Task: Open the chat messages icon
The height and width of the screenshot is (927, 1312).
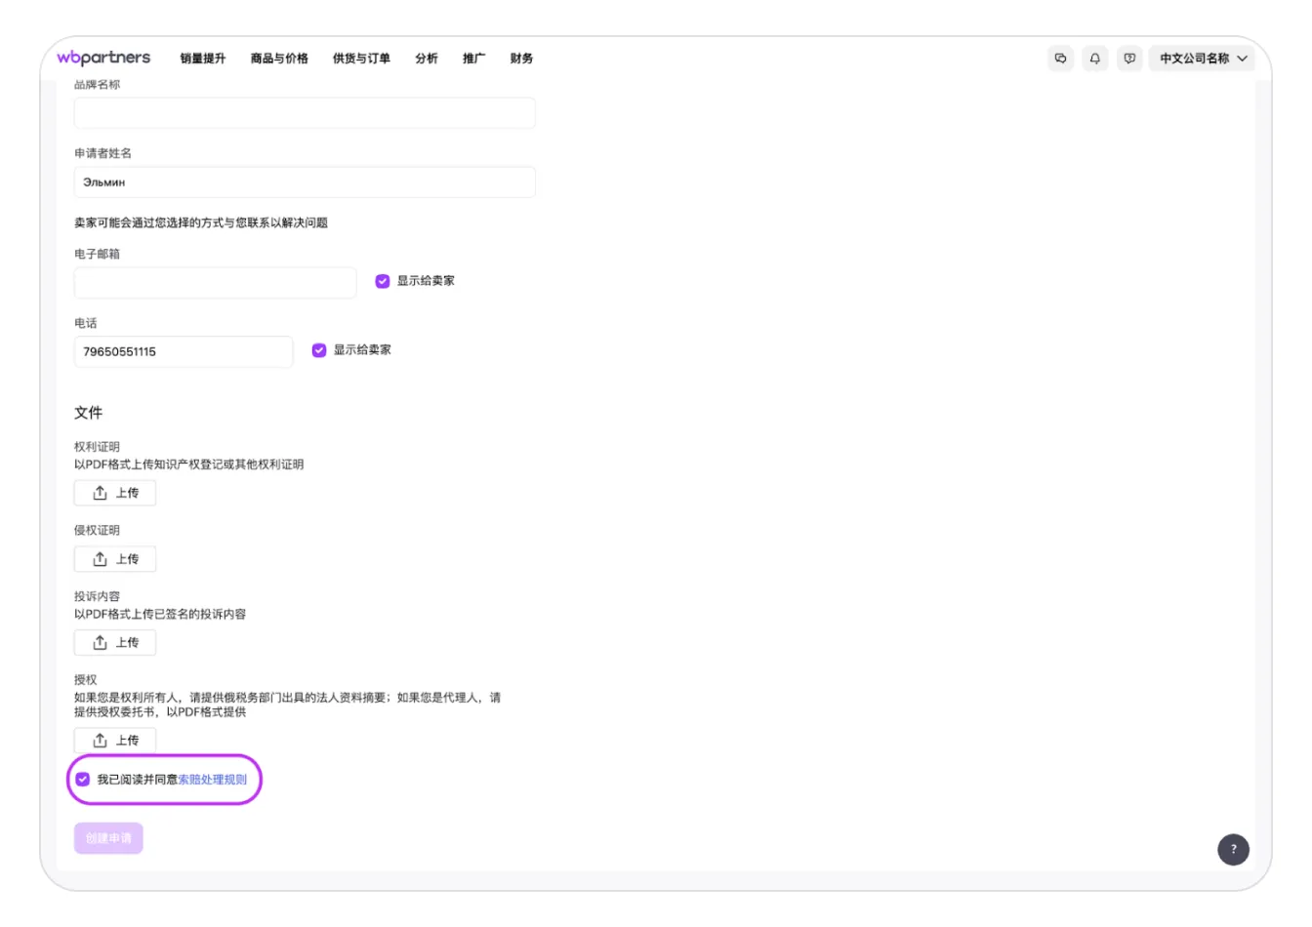Action: click(x=1060, y=59)
